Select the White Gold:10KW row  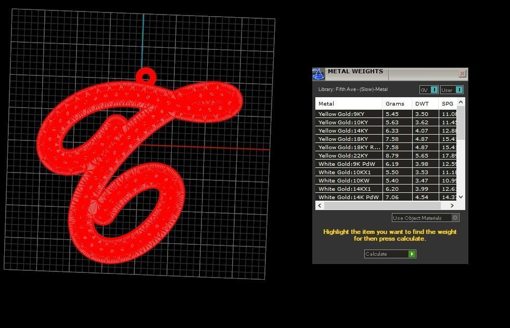(x=386, y=180)
